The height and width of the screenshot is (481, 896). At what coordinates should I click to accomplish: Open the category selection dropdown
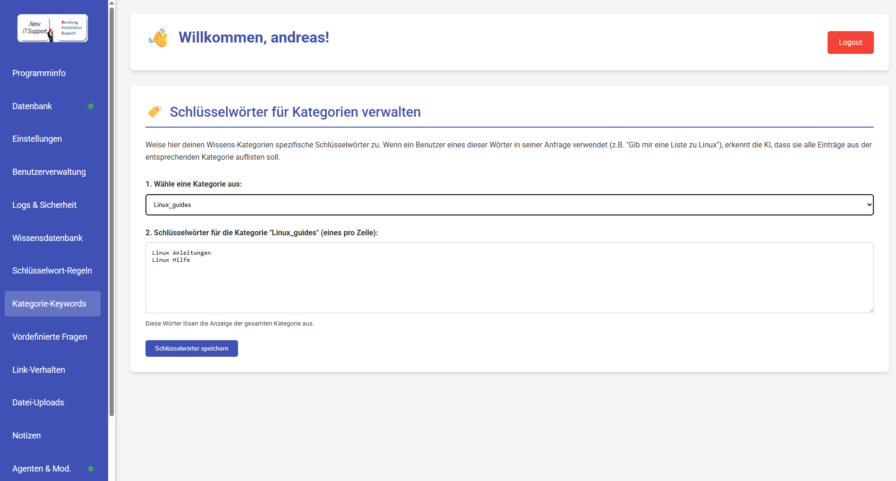(x=509, y=205)
